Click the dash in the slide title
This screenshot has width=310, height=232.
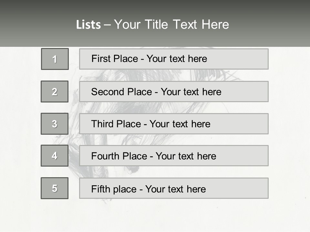(107, 25)
